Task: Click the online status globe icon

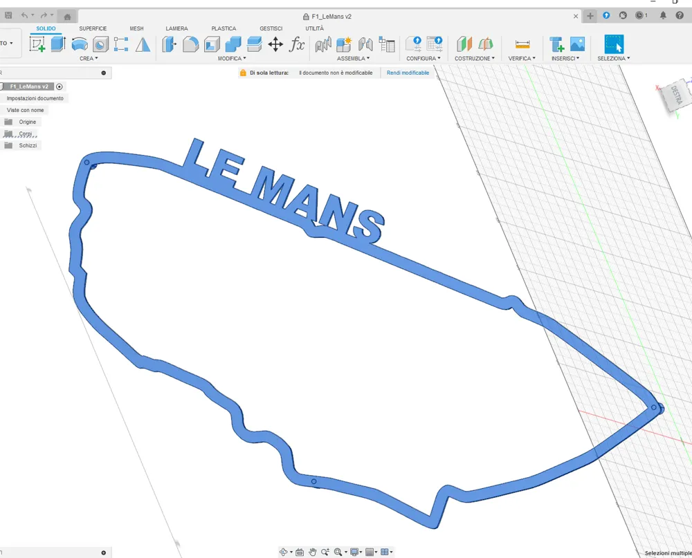Action: [x=623, y=15]
